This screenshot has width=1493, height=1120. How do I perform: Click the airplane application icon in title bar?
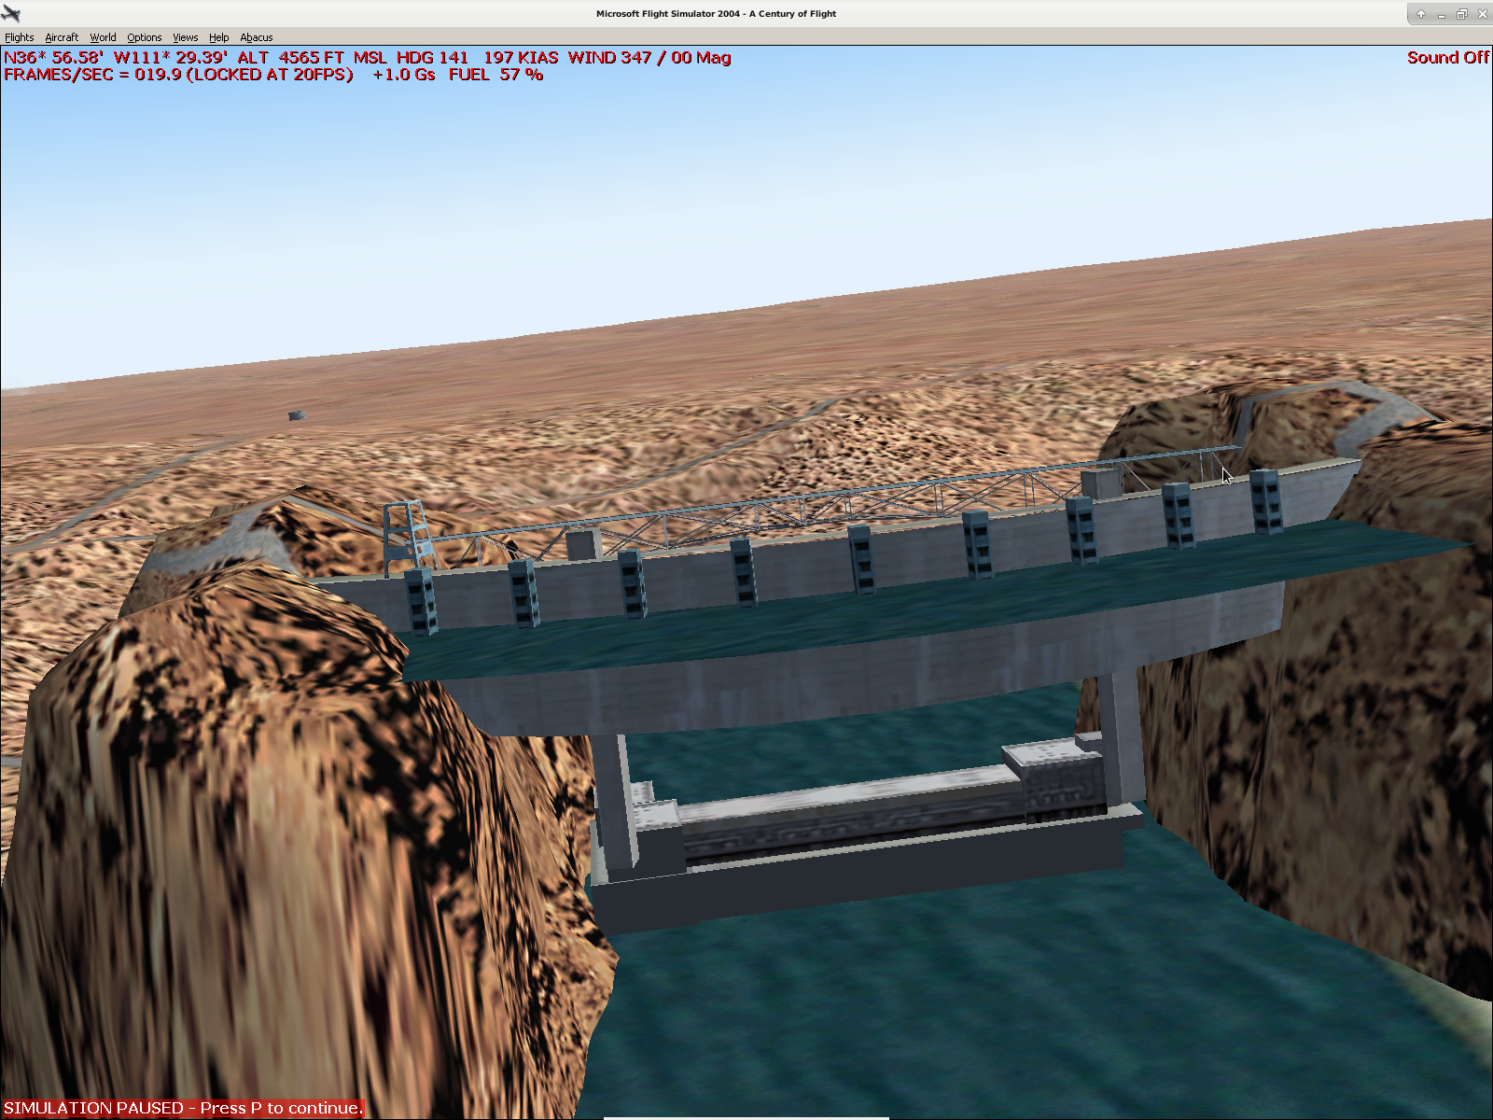(11, 13)
